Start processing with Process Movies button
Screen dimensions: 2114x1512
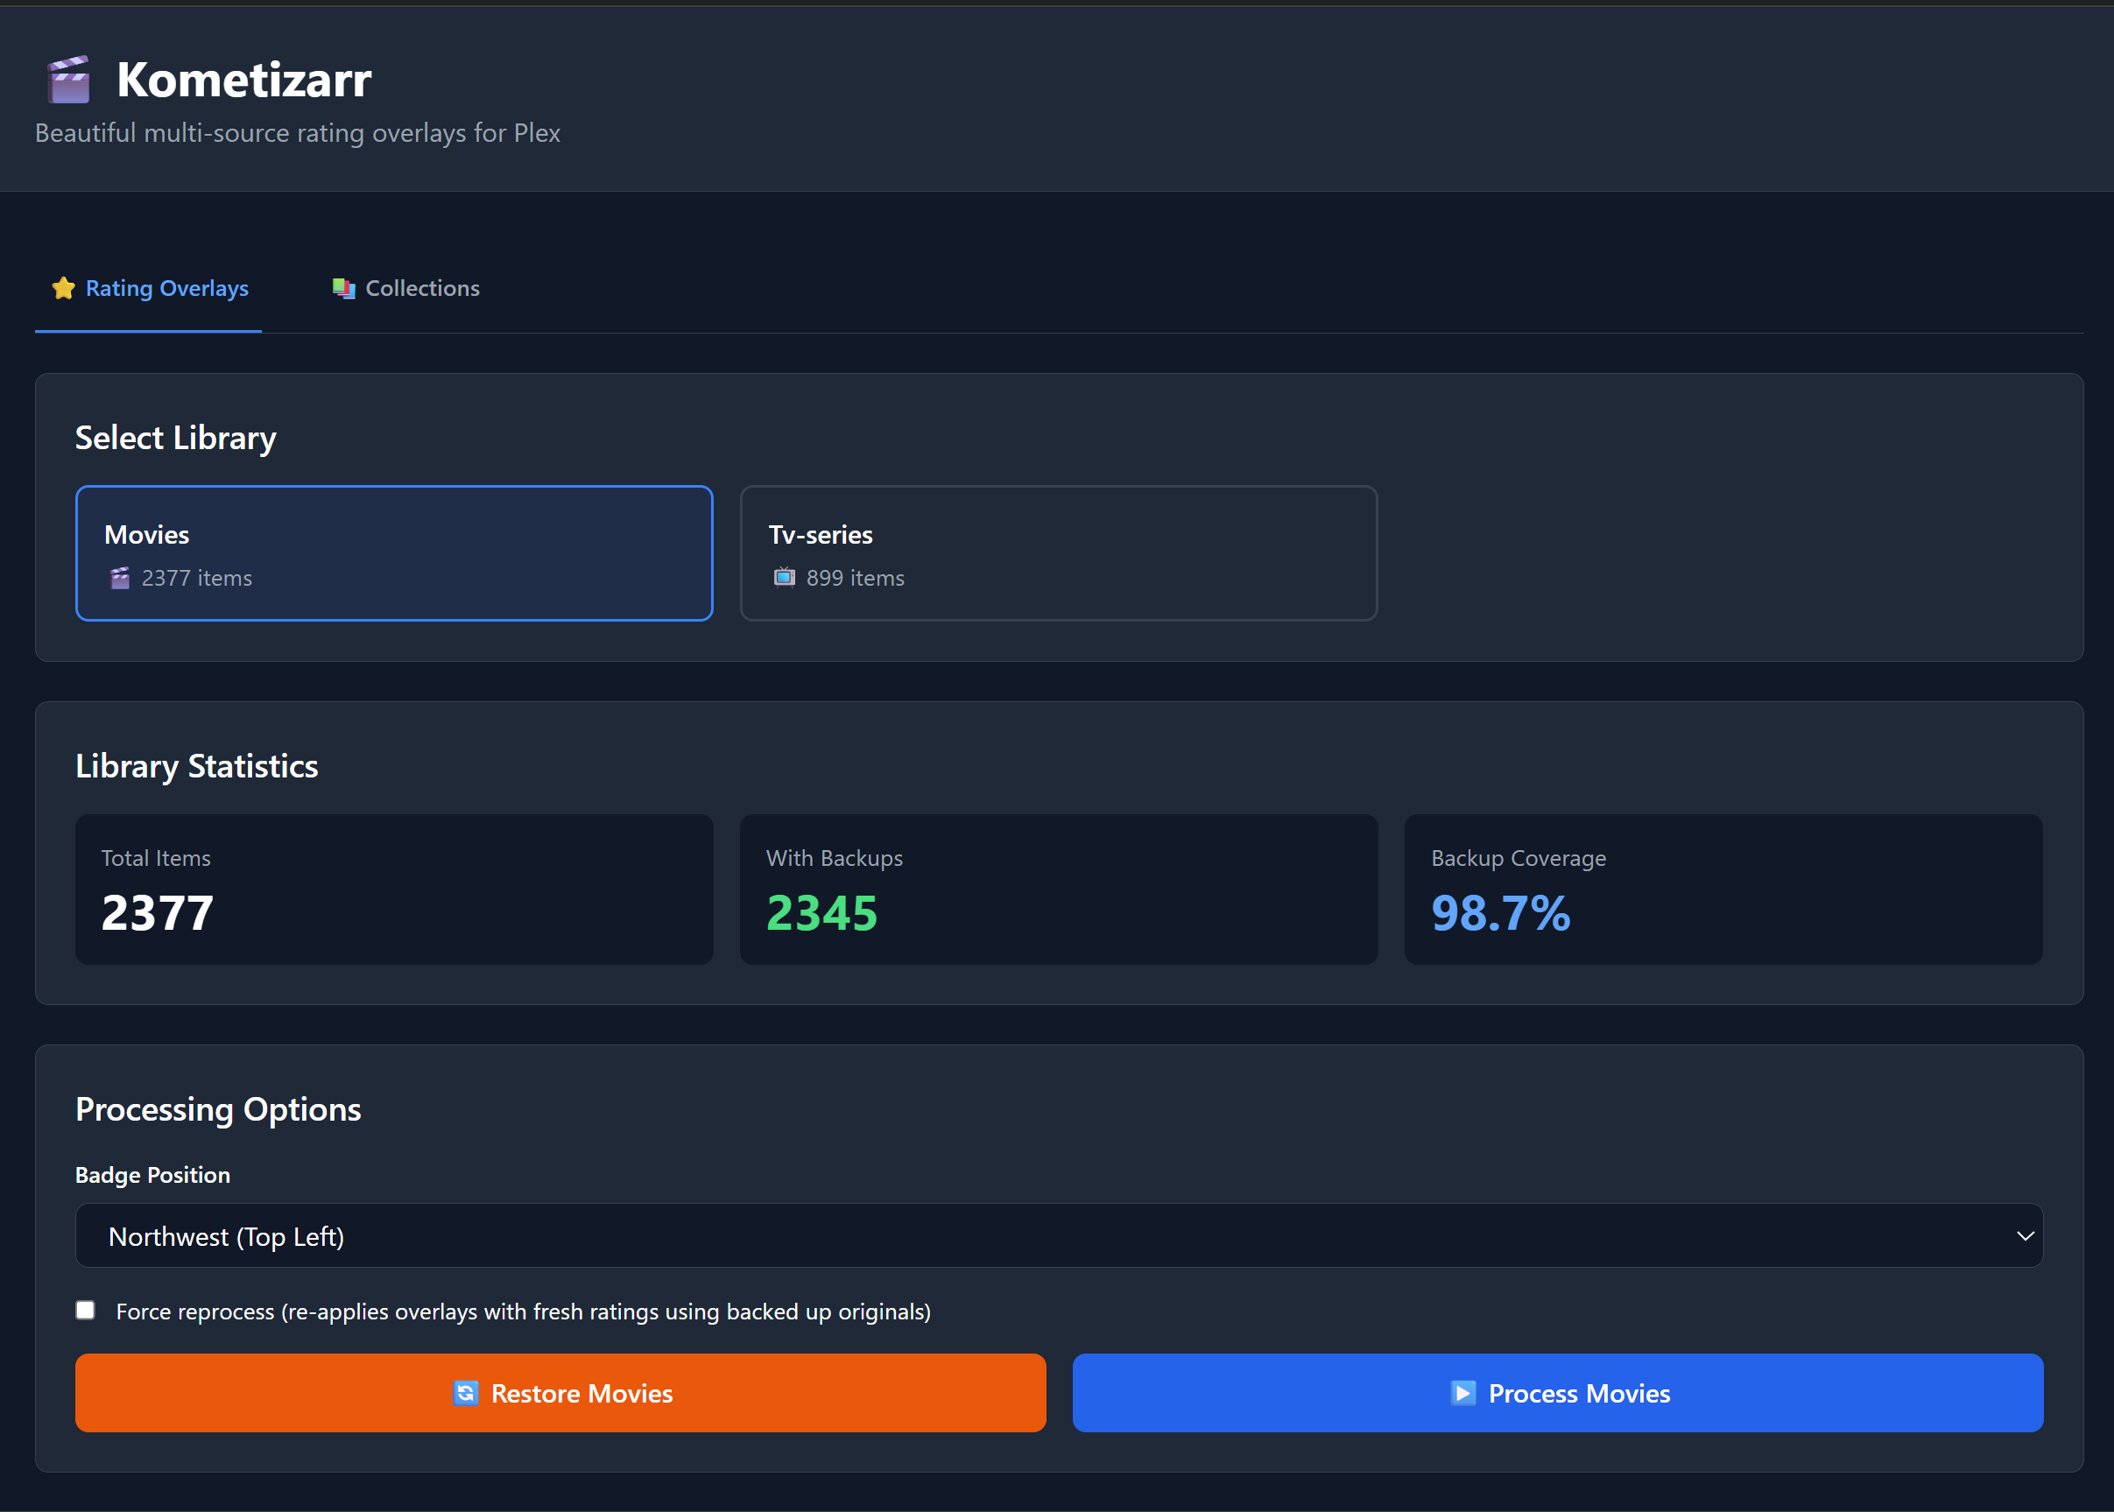pos(1556,1393)
